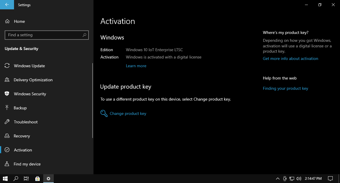
Task: Open taskbar Search magnifier
Action: [15, 178]
